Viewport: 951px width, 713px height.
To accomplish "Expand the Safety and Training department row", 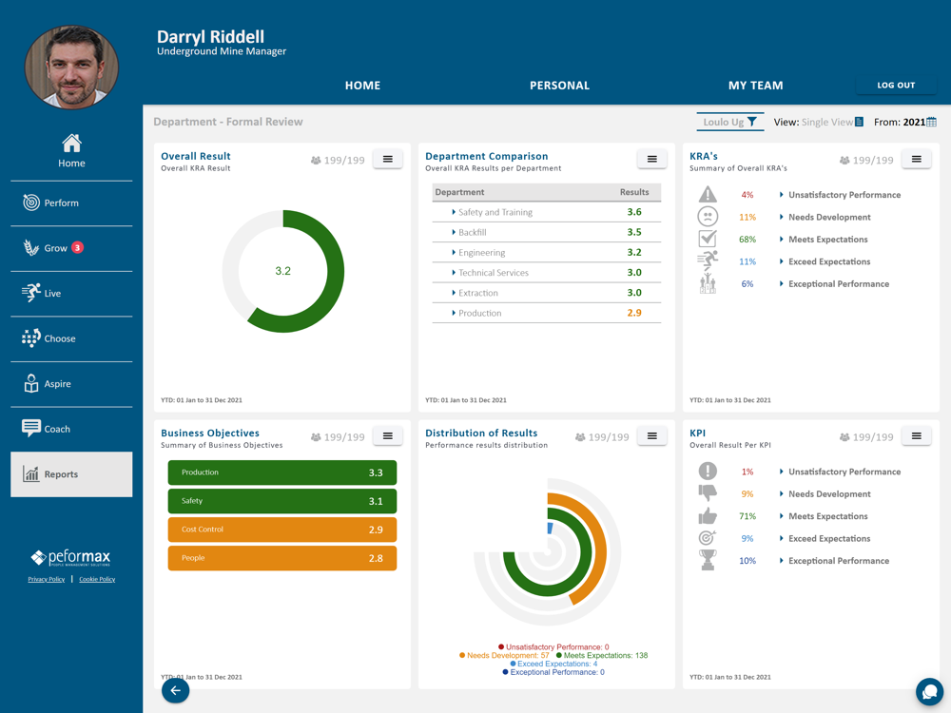I will (x=547, y=212).
